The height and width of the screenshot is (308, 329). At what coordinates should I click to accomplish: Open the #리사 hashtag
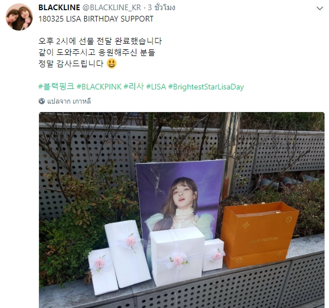point(134,87)
